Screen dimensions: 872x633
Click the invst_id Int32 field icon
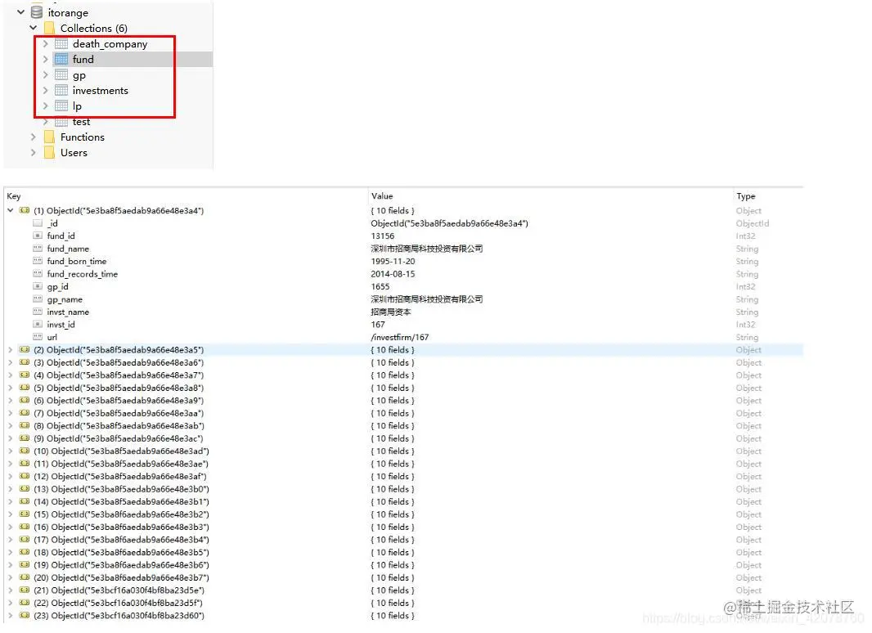38,325
